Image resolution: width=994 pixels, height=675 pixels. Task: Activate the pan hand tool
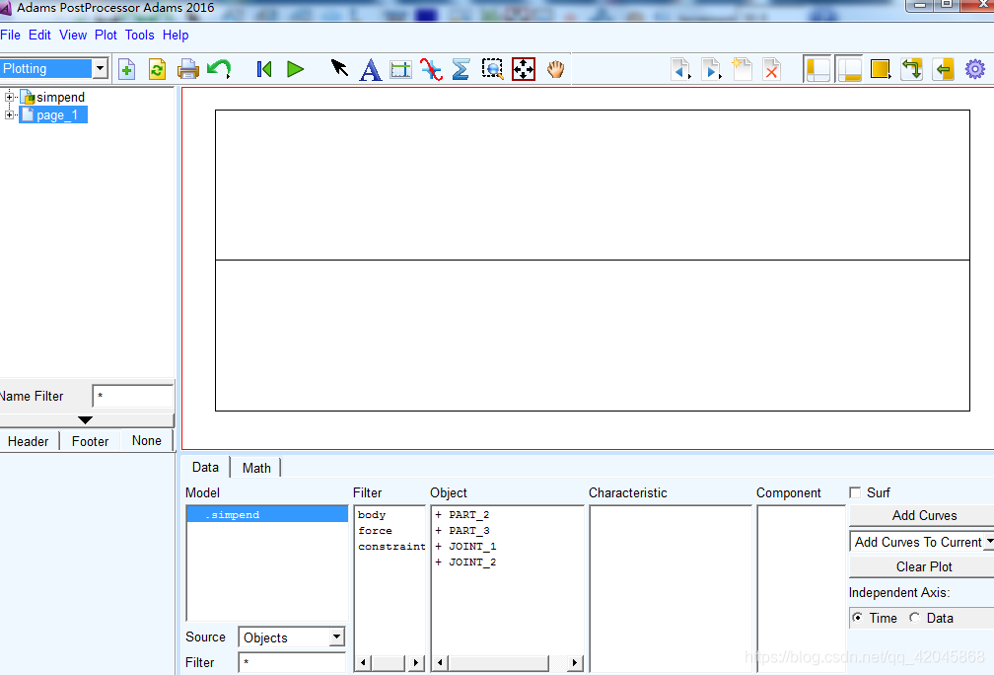click(556, 69)
